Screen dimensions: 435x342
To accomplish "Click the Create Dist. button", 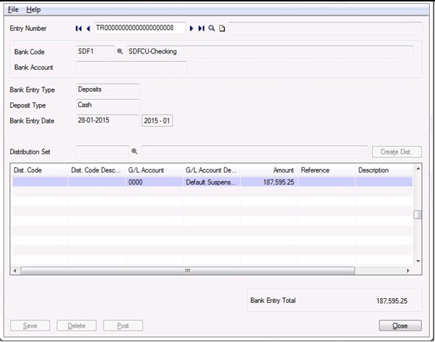I will click(397, 152).
